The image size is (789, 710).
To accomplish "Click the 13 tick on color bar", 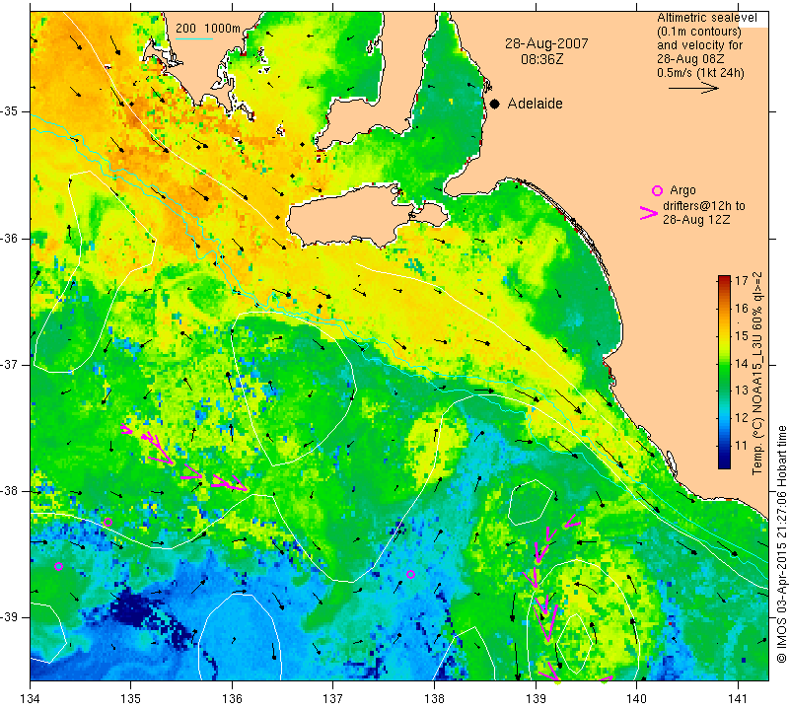I will [x=742, y=390].
